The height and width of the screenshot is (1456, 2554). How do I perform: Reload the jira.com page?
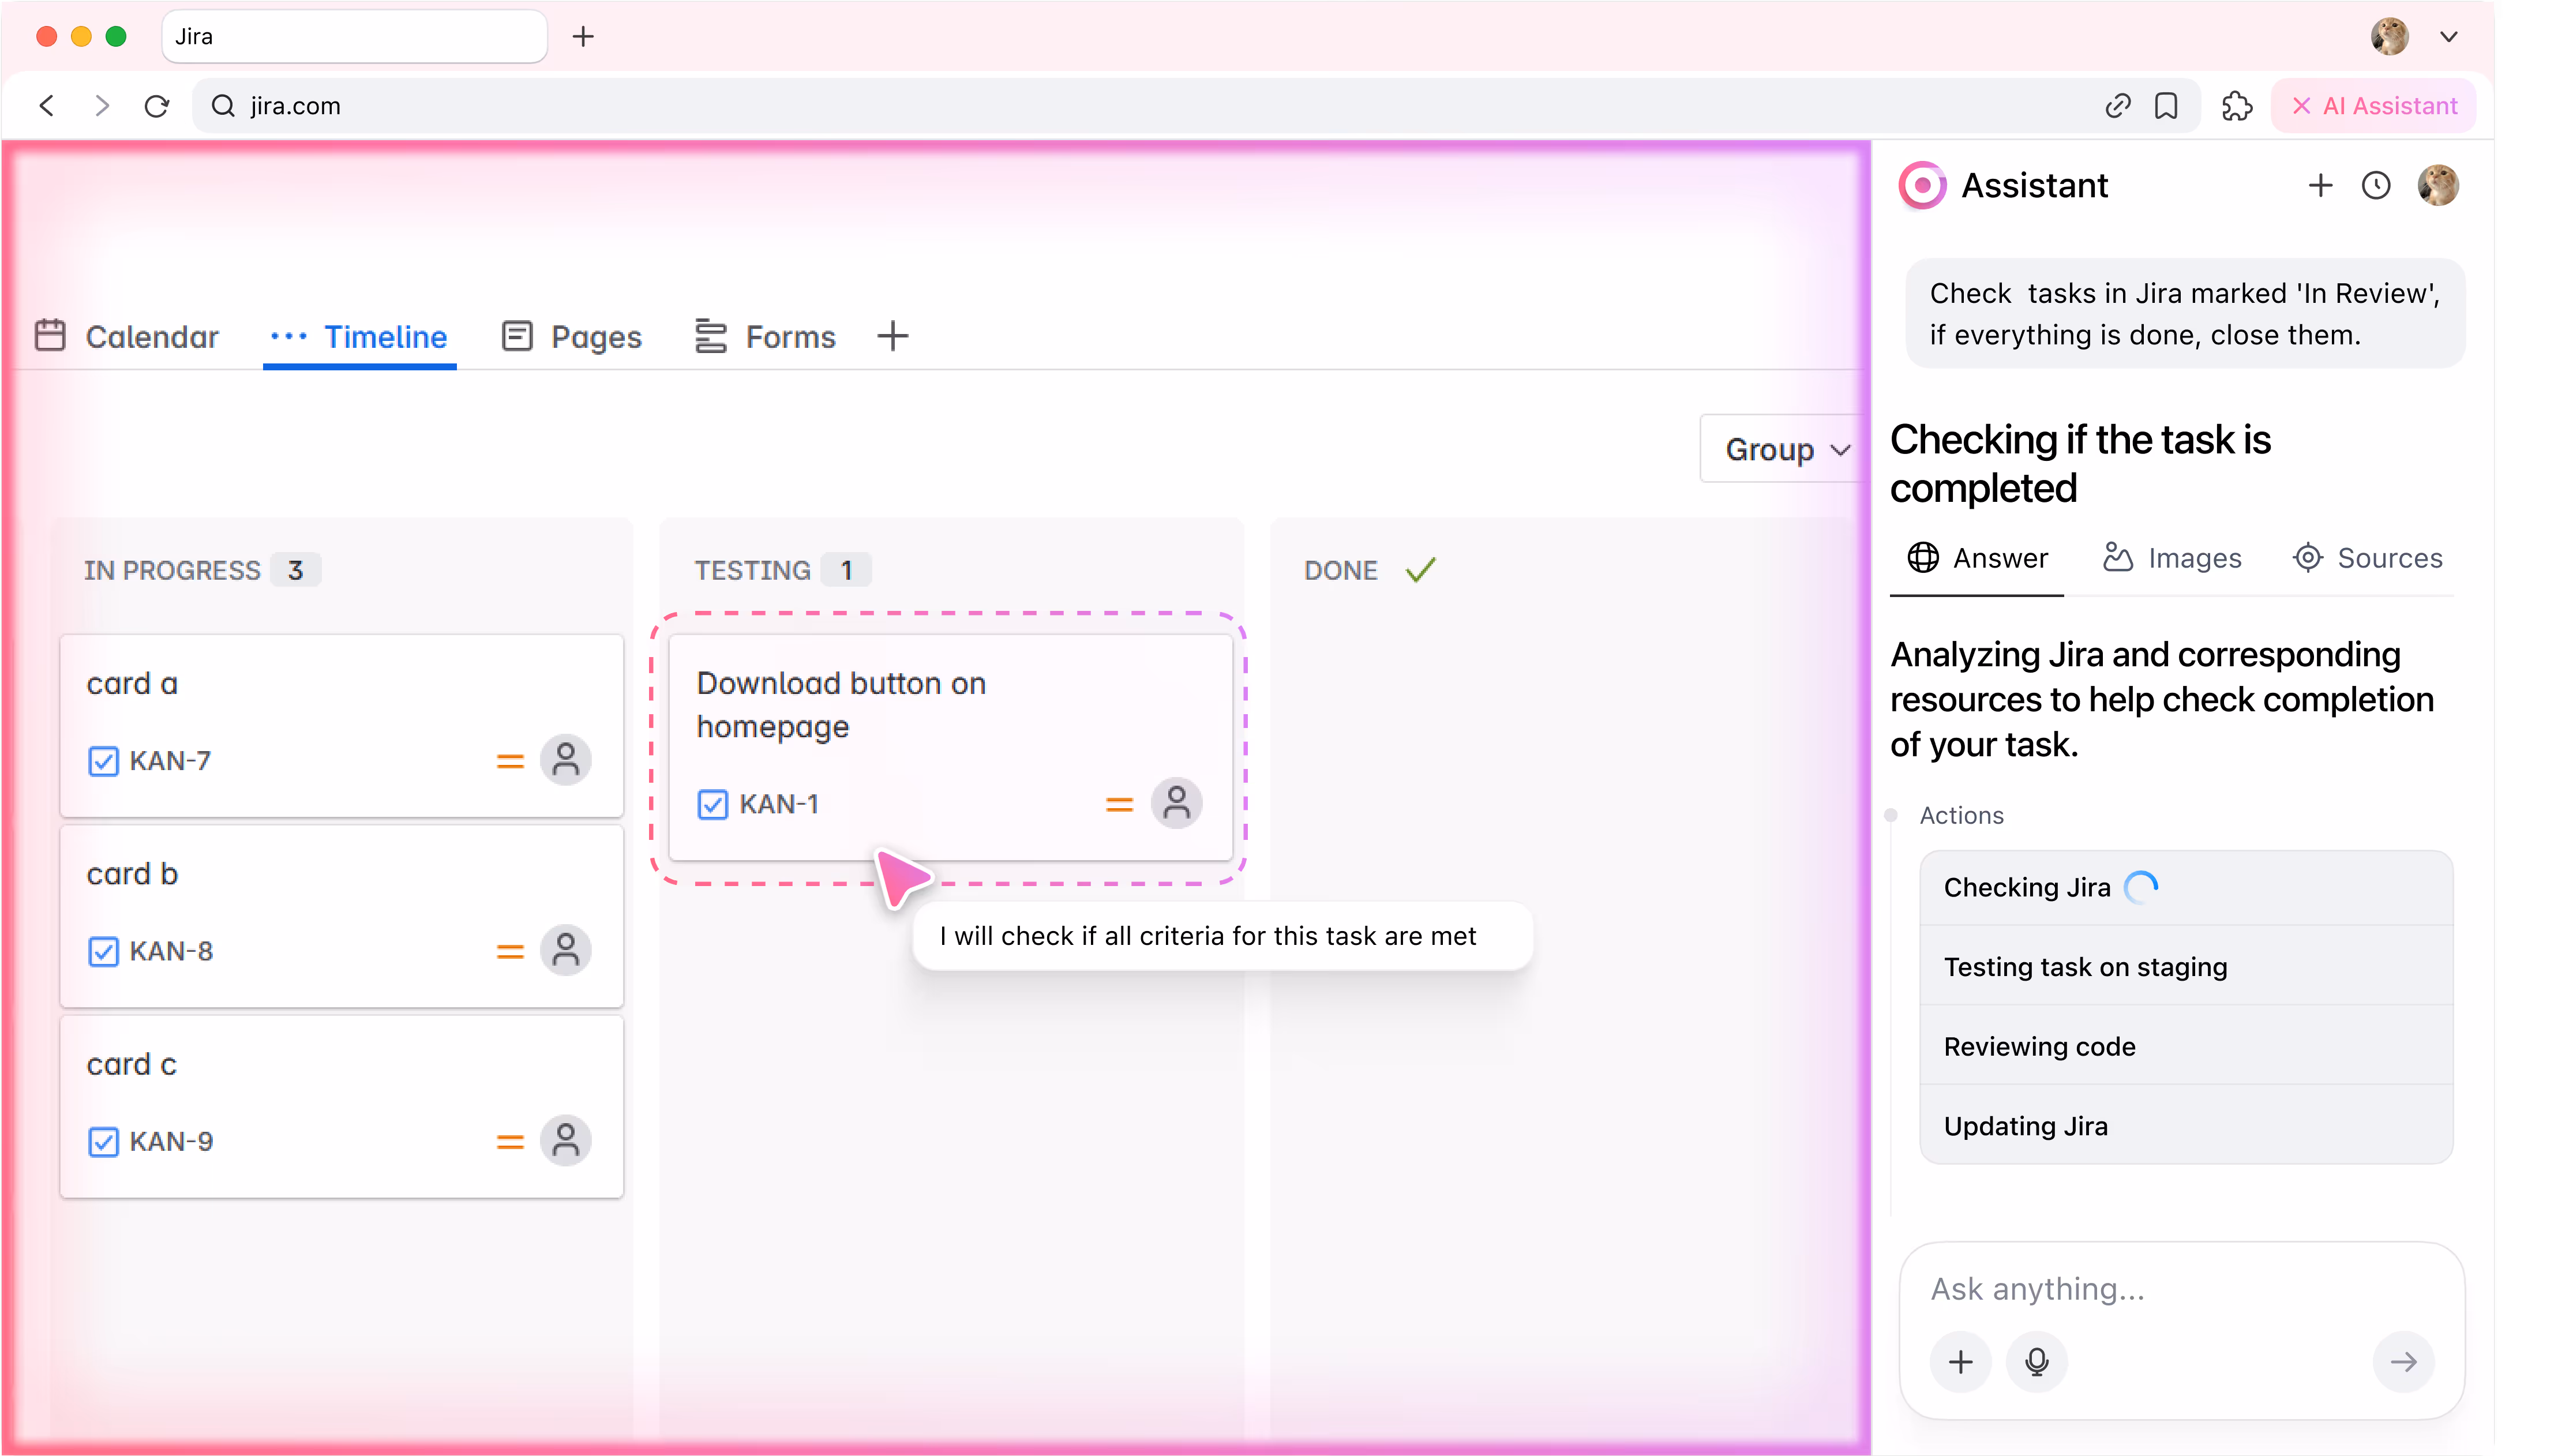click(x=157, y=105)
